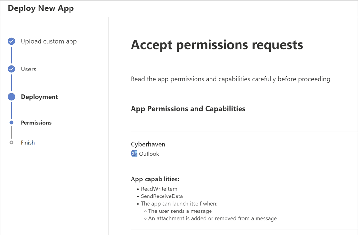
Task: Select the Deployment step circle indicator
Action: click(11, 97)
